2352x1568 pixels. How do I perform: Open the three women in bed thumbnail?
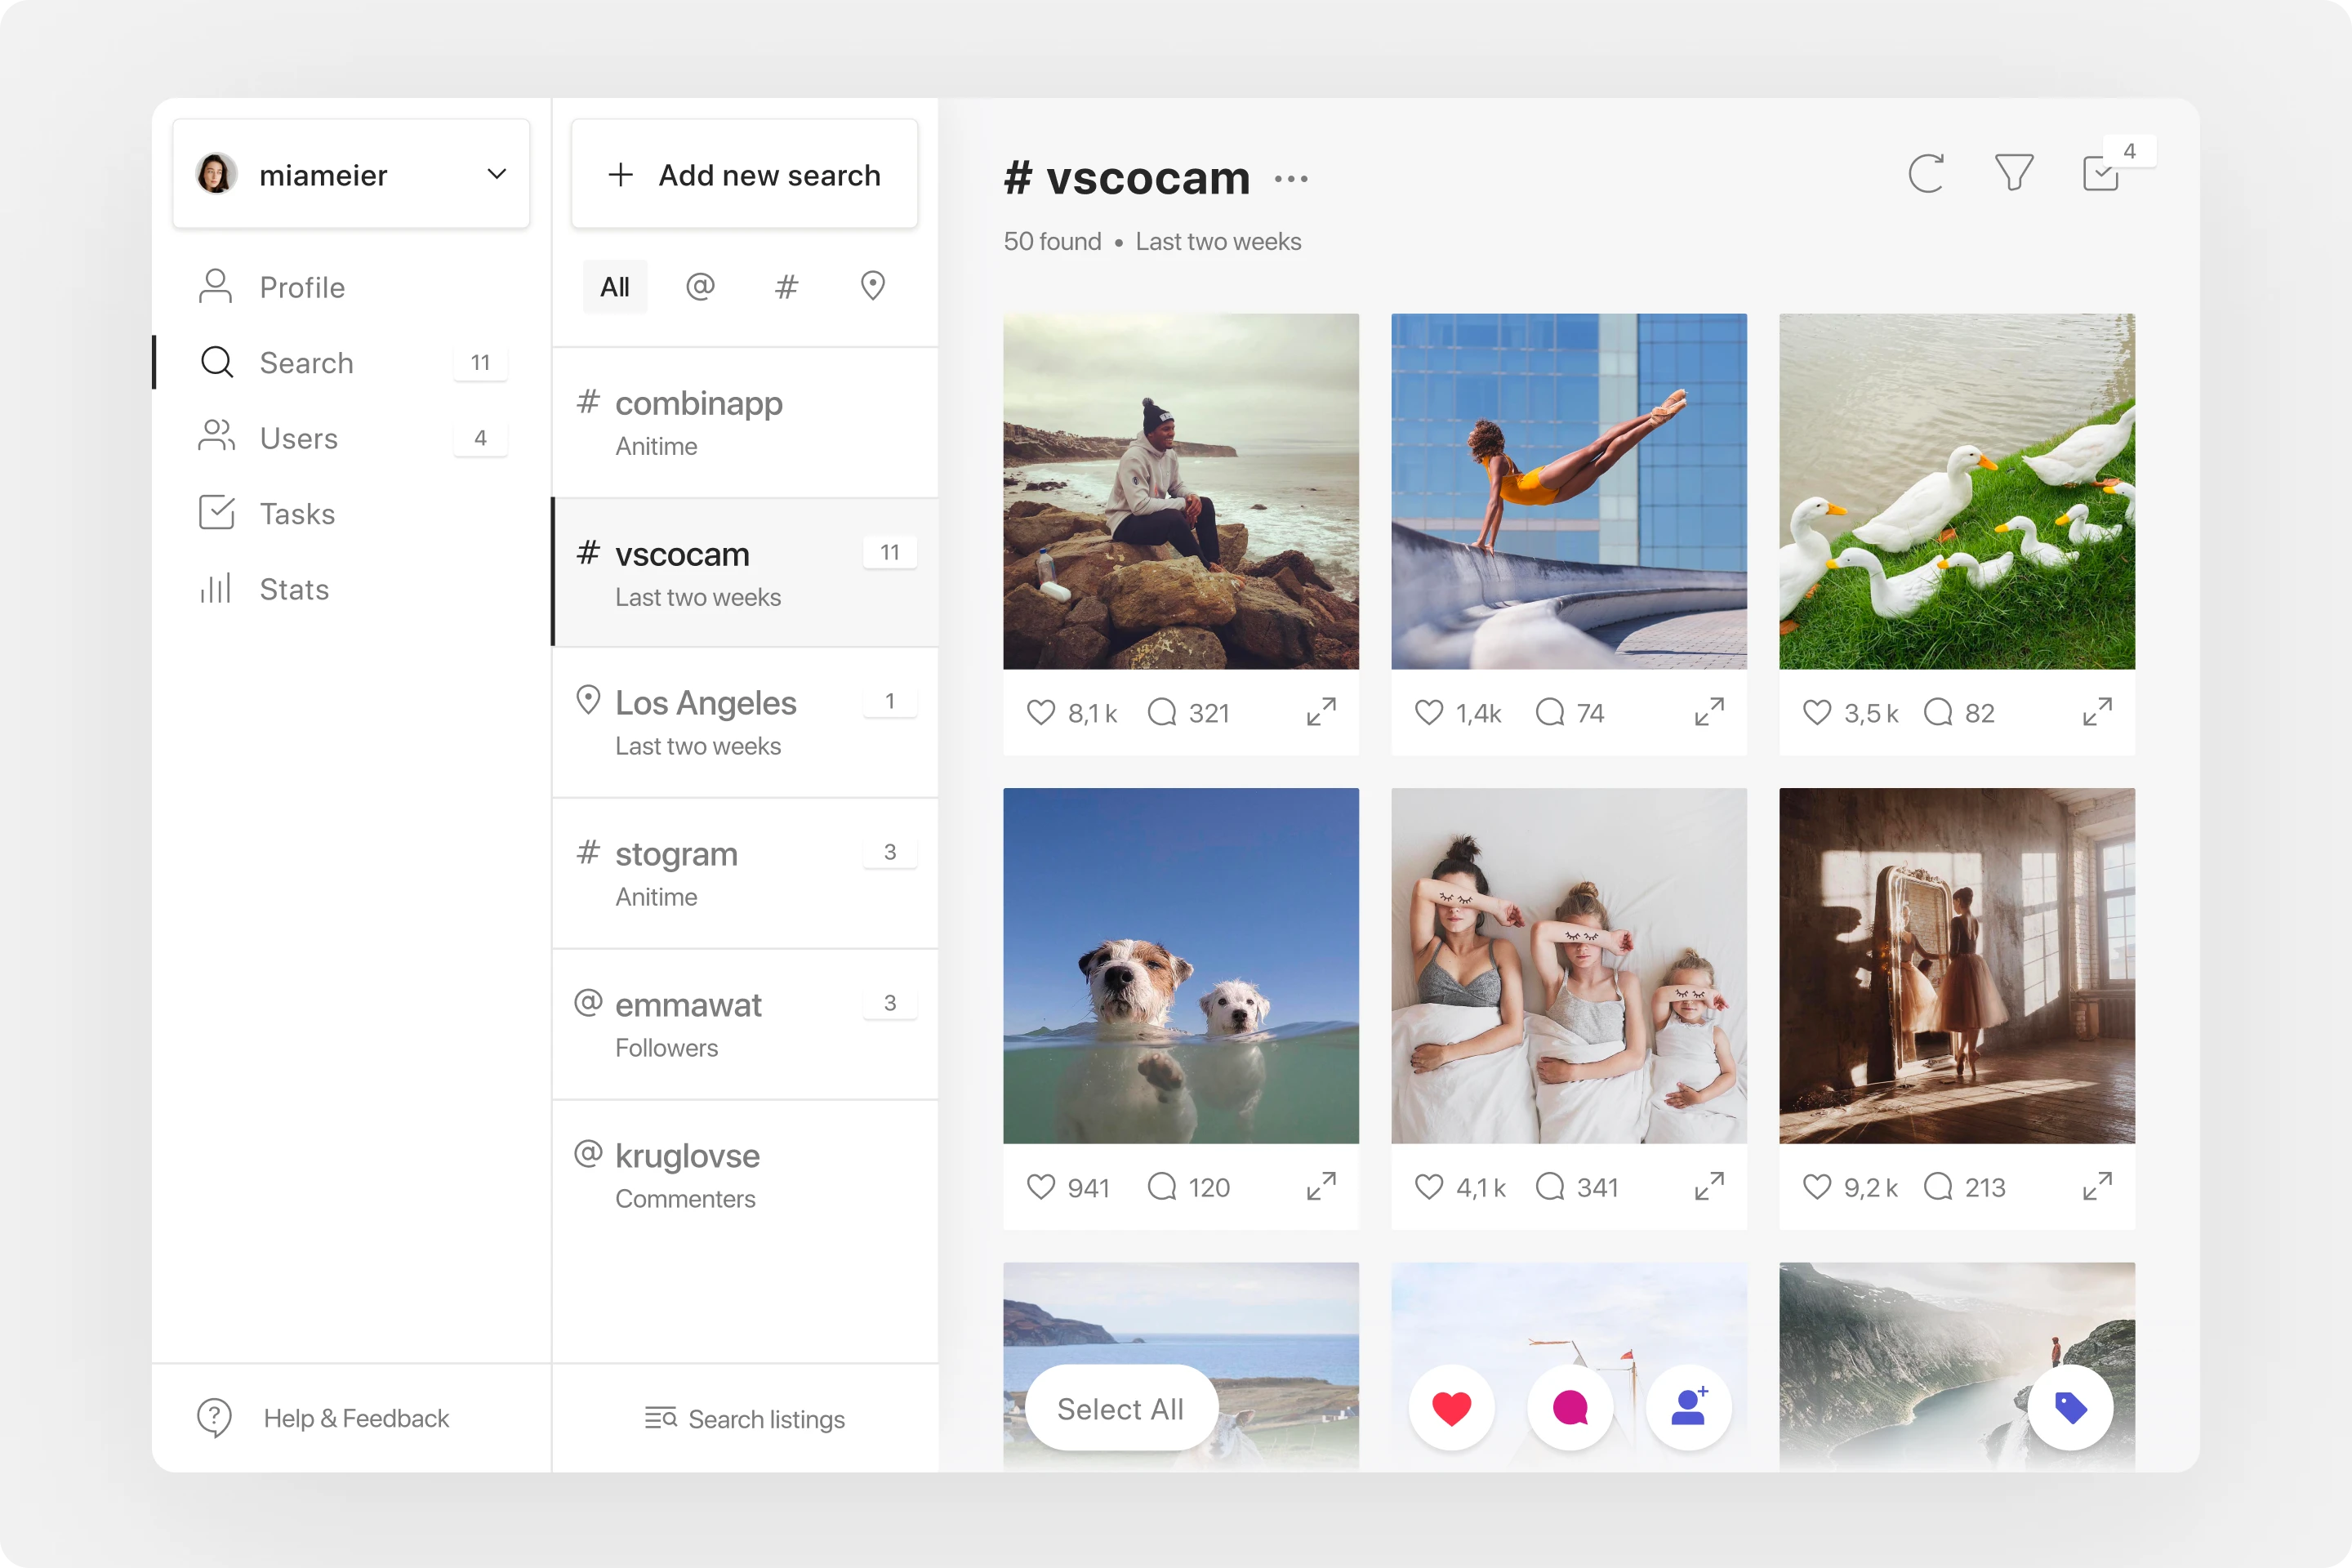click(1569, 965)
